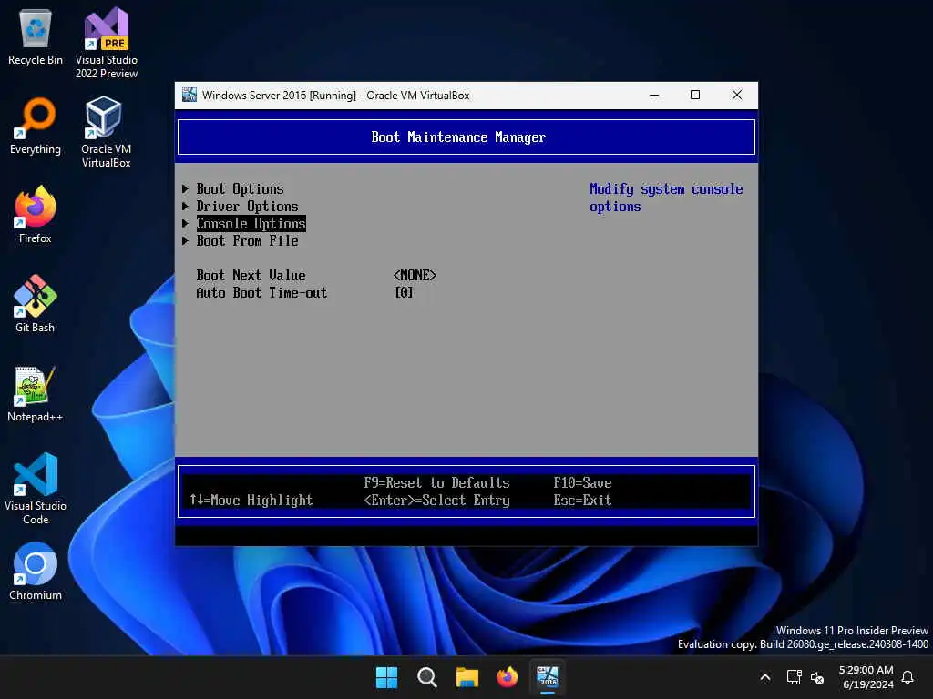Select the VirtualBox VM taskbar icon
This screenshot has width=933, height=699.
tap(548, 677)
